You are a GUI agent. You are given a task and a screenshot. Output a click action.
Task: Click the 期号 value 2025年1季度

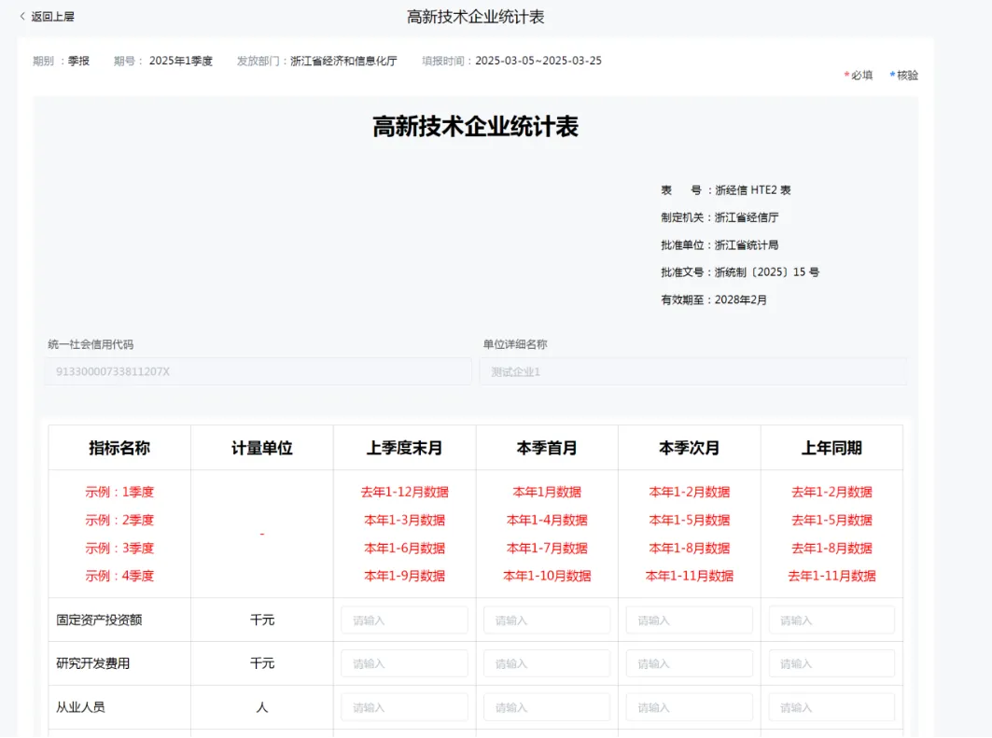183,60
